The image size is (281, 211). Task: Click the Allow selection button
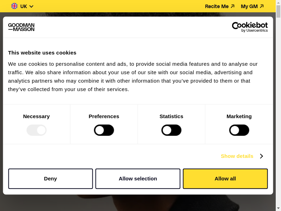(138, 179)
